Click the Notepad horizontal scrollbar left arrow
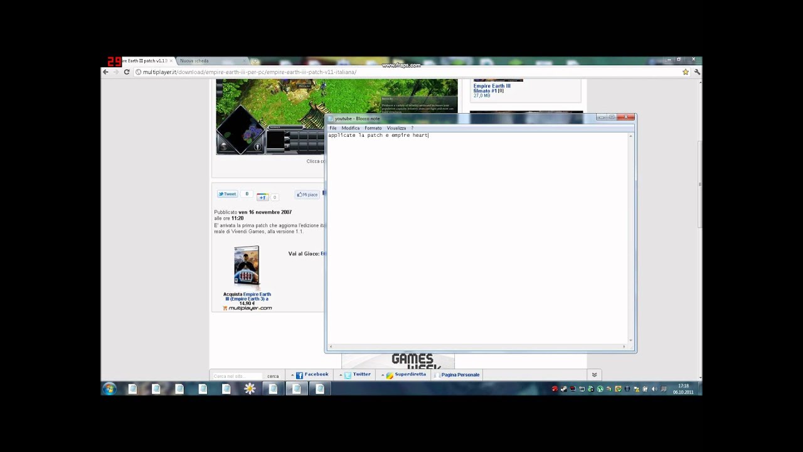Viewport: 803px width, 452px height. click(x=331, y=347)
